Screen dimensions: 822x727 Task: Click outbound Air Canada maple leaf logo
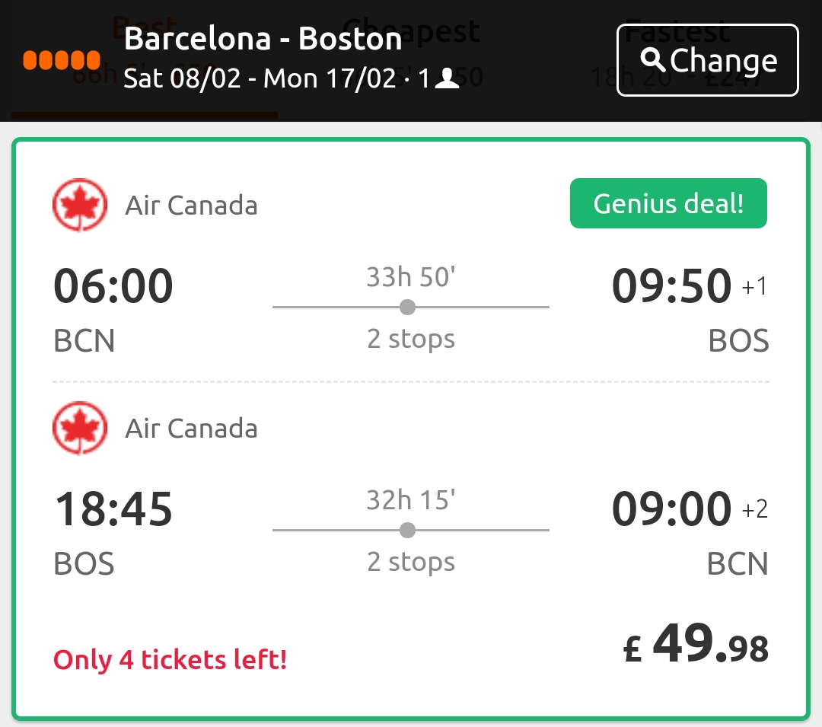tap(80, 205)
